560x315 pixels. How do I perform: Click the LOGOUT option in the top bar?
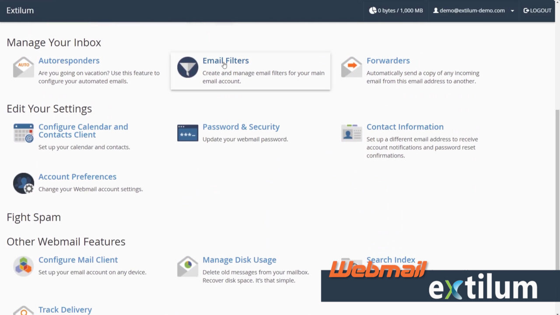pos(537,10)
